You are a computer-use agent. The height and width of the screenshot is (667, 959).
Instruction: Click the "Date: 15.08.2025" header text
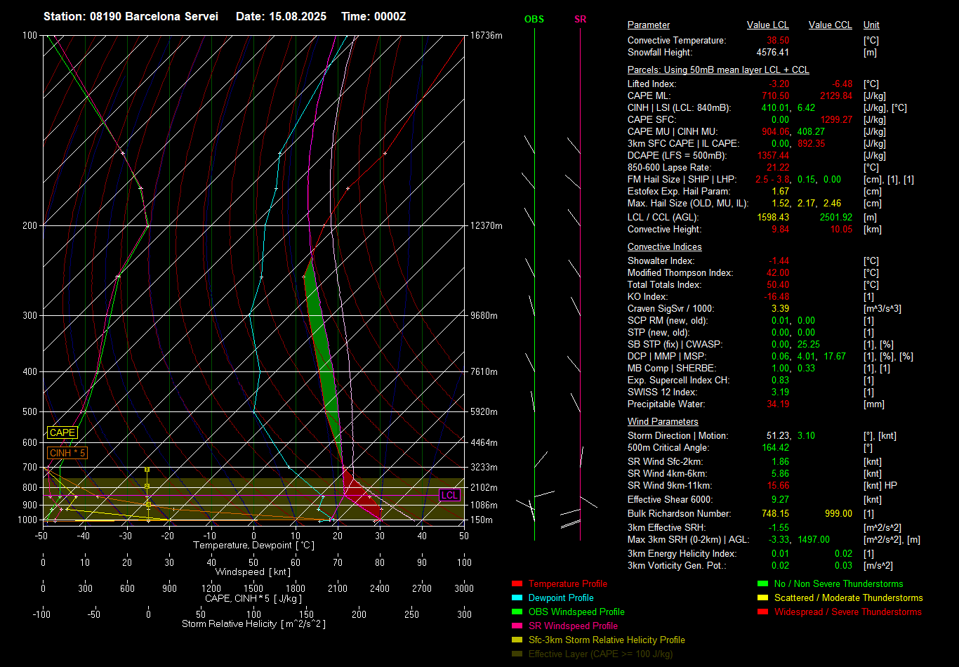point(281,16)
